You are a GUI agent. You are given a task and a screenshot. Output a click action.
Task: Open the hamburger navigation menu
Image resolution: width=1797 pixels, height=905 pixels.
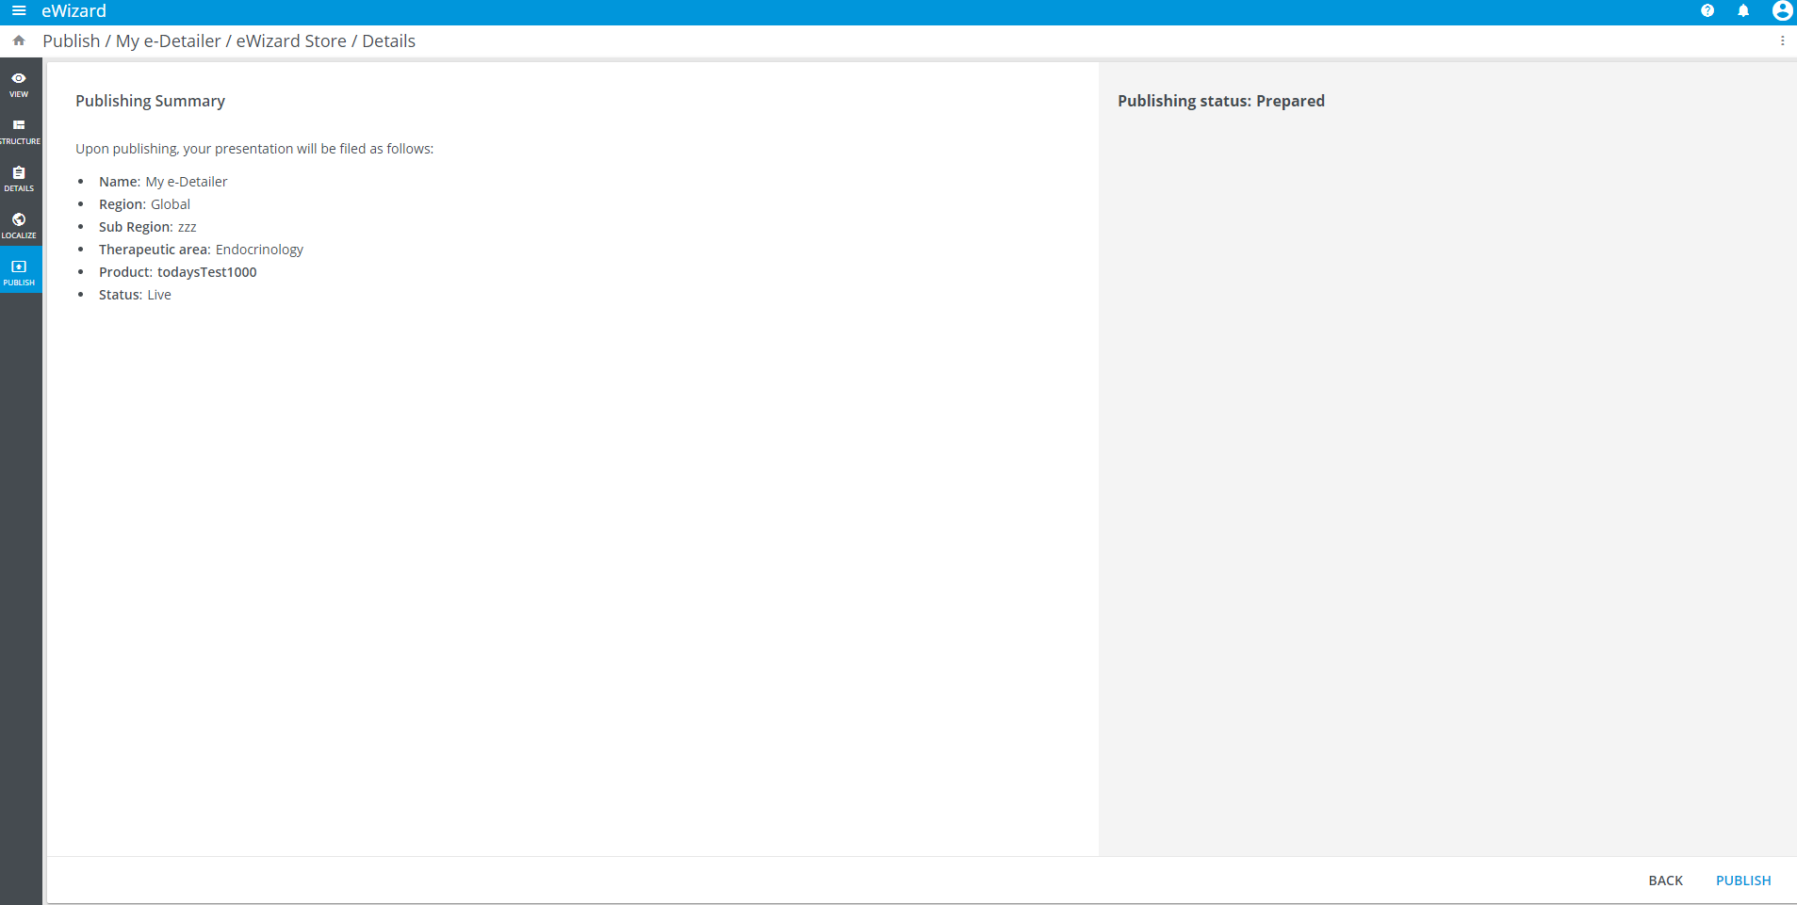(19, 11)
